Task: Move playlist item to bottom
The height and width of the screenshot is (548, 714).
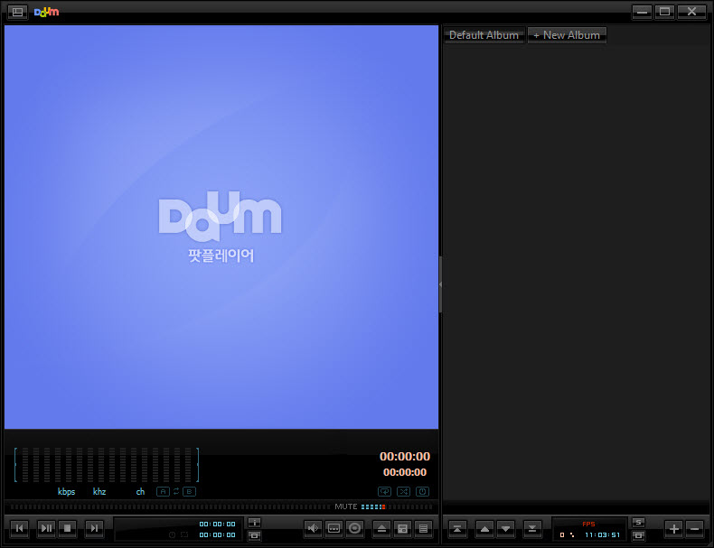Action: pyautogui.click(x=532, y=528)
